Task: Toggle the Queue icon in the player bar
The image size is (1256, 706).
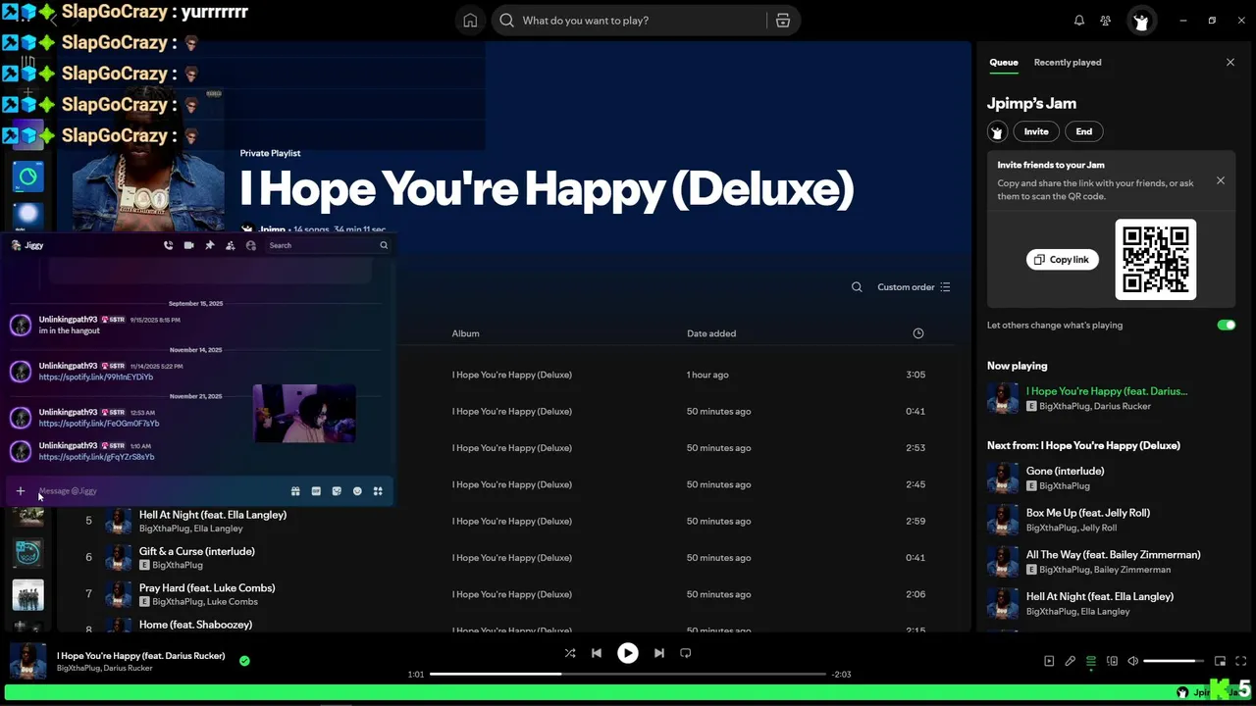Action: click(1091, 661)
